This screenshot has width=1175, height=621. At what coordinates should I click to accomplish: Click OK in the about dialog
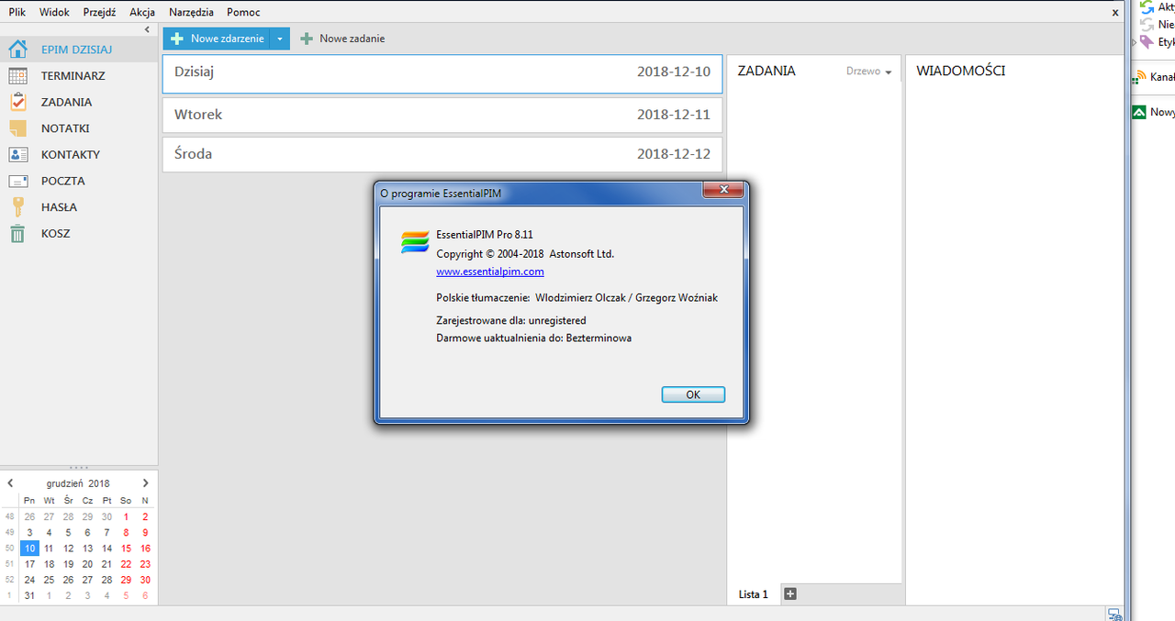click(693, 394)
